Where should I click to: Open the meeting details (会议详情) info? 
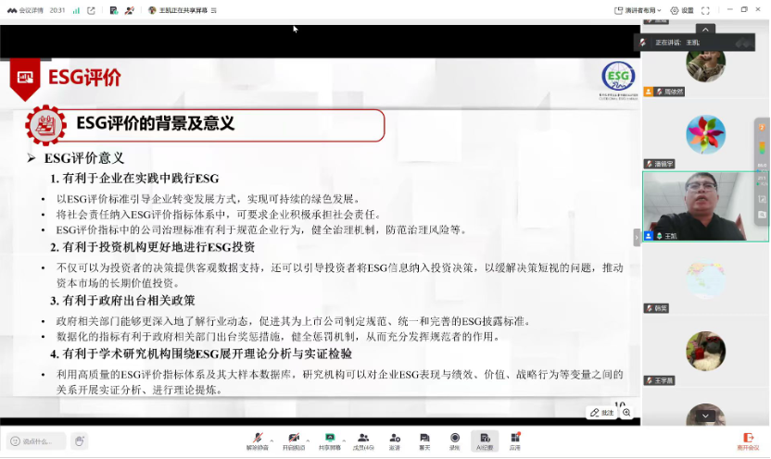26,10
